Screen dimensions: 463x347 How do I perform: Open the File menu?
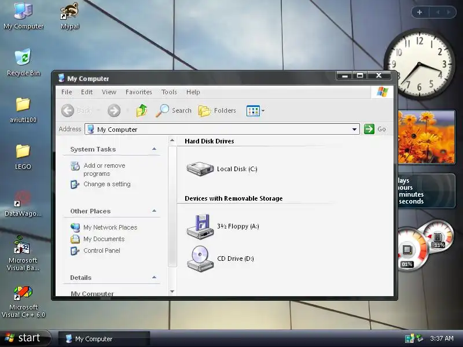(x=67, y=92)
